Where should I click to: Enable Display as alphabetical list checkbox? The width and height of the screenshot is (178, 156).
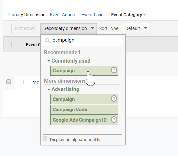pyautogui.click(x=45, y=138)
